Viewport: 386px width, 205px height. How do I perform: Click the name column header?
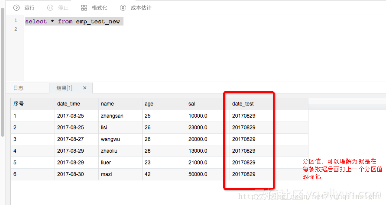(x=120, y=104)
